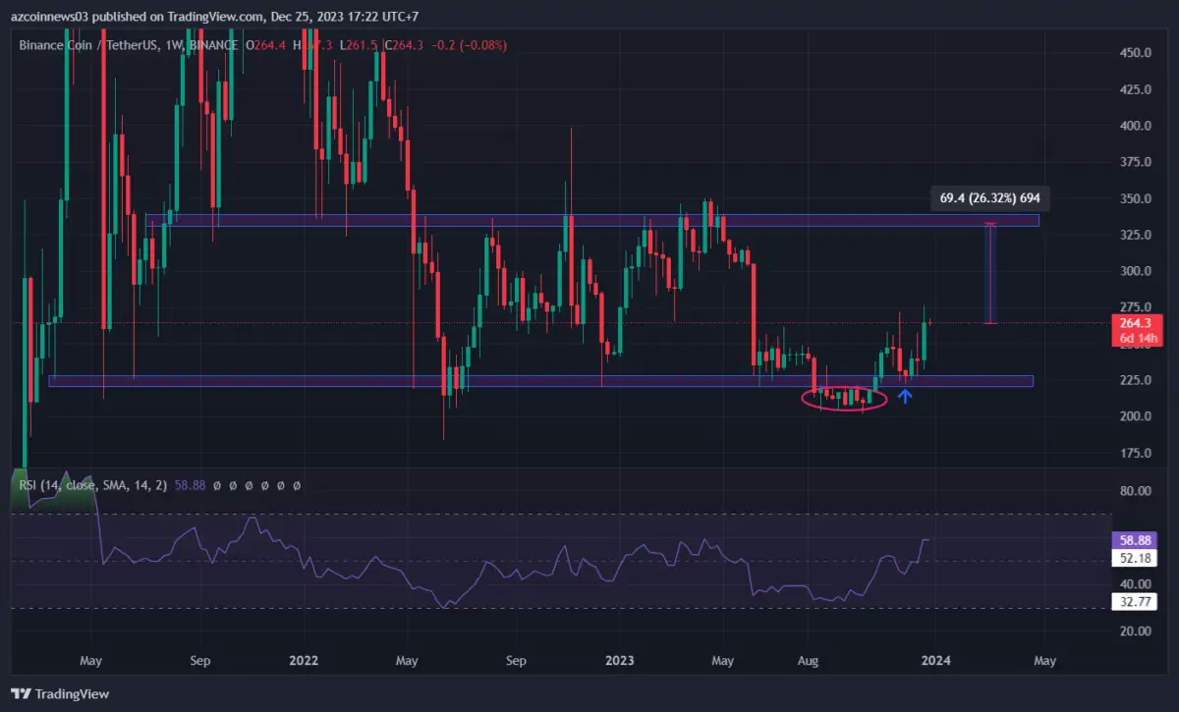Click the Aug time axis label
This screenshot has height=712, width=1179.
pyautogui.click(x=809, y=661)
